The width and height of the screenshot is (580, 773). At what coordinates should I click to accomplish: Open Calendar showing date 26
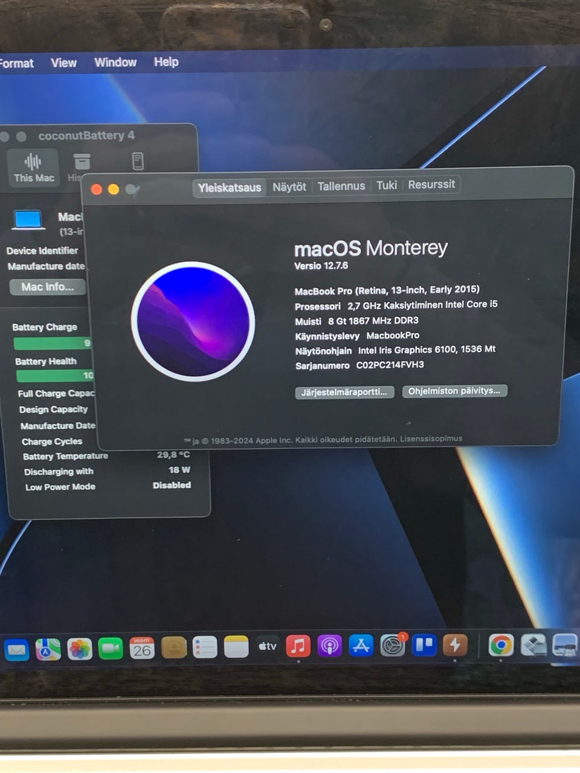click(x=142, y=649)
